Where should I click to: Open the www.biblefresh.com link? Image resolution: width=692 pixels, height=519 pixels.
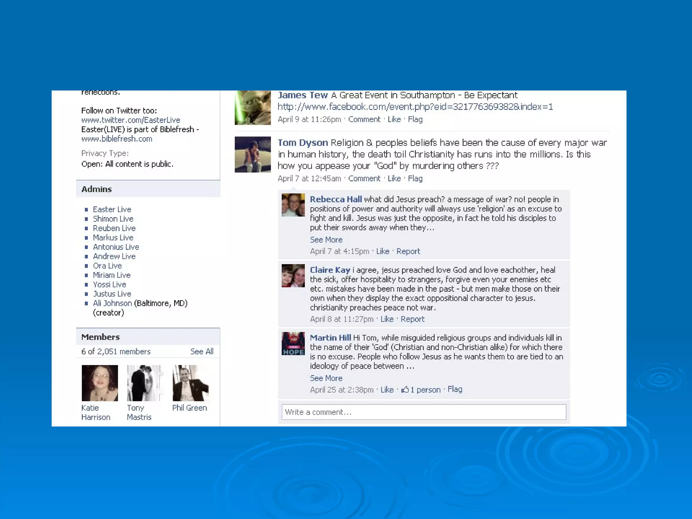point(117,139)
